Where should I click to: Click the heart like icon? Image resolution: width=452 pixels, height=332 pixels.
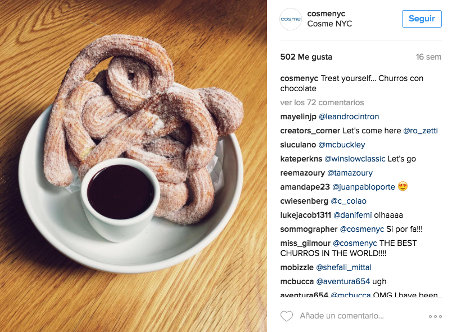click(x=287, y=316)
